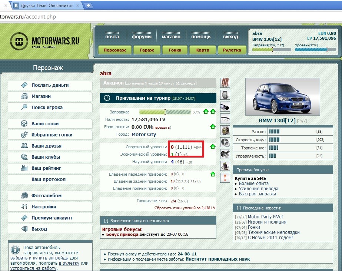Click the green arrow beside Евро-юниты

point(213,126)
